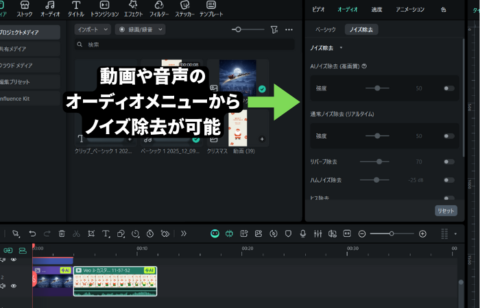The width and height of the screenshot is (480, 308).
Task: Select the Santa sleigh night image thumbnail
Action: (238, 78)
